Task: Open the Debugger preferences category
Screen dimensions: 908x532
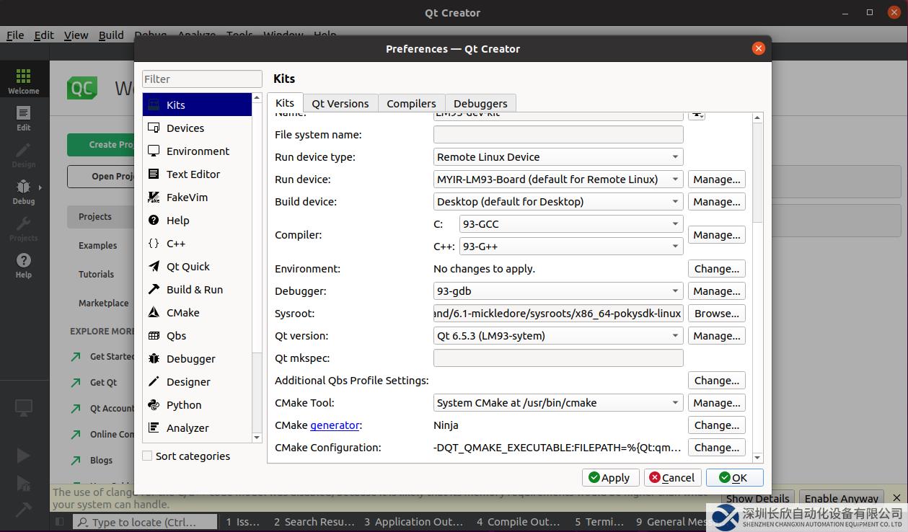Action: coord(197,358)
